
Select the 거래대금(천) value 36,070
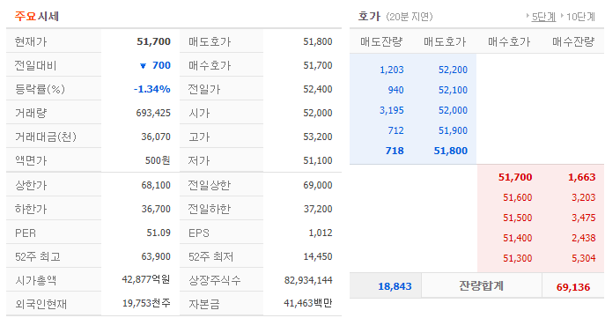pyautogui.click(x=156, y=137)
